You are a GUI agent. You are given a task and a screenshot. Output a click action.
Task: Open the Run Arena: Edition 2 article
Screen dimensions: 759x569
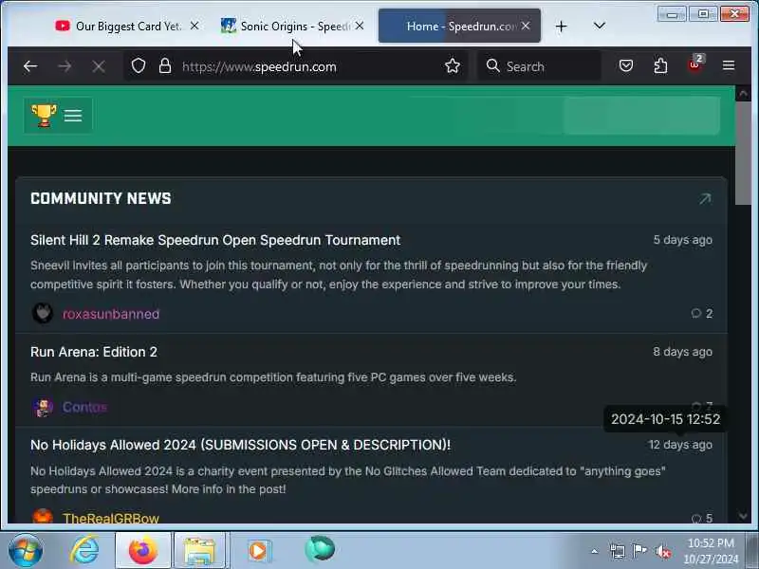(94, 352)
